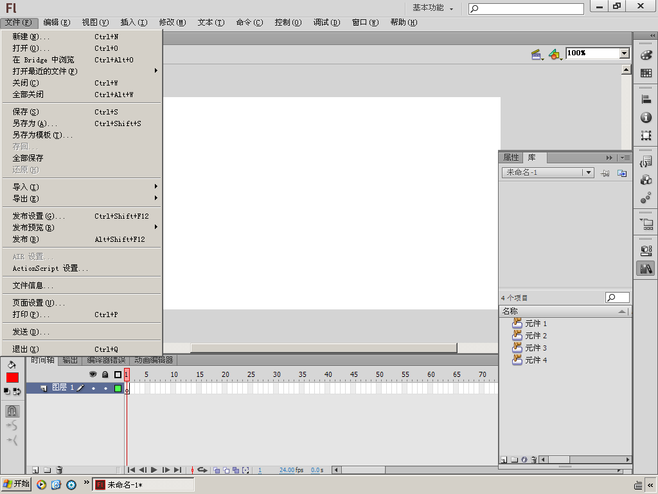Open the Code Snippets panel icon
658x494 pixels.
(646, 161)
